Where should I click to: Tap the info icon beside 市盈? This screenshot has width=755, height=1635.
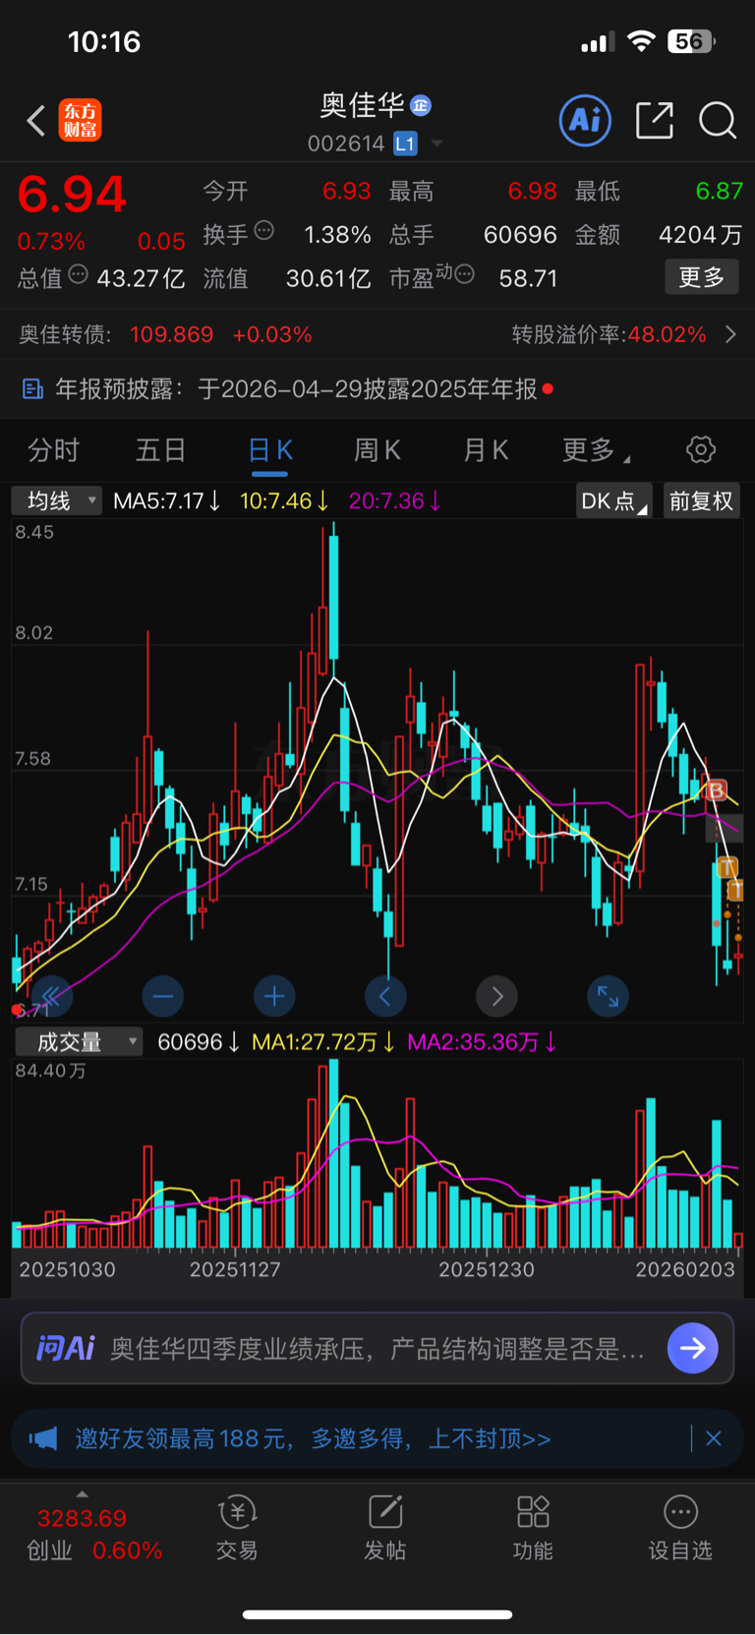[x=465, y=274]
